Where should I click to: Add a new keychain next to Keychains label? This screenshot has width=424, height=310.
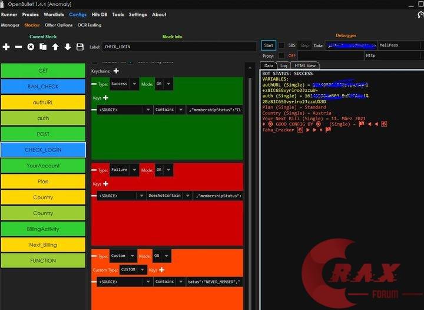[x=116, y=71]
